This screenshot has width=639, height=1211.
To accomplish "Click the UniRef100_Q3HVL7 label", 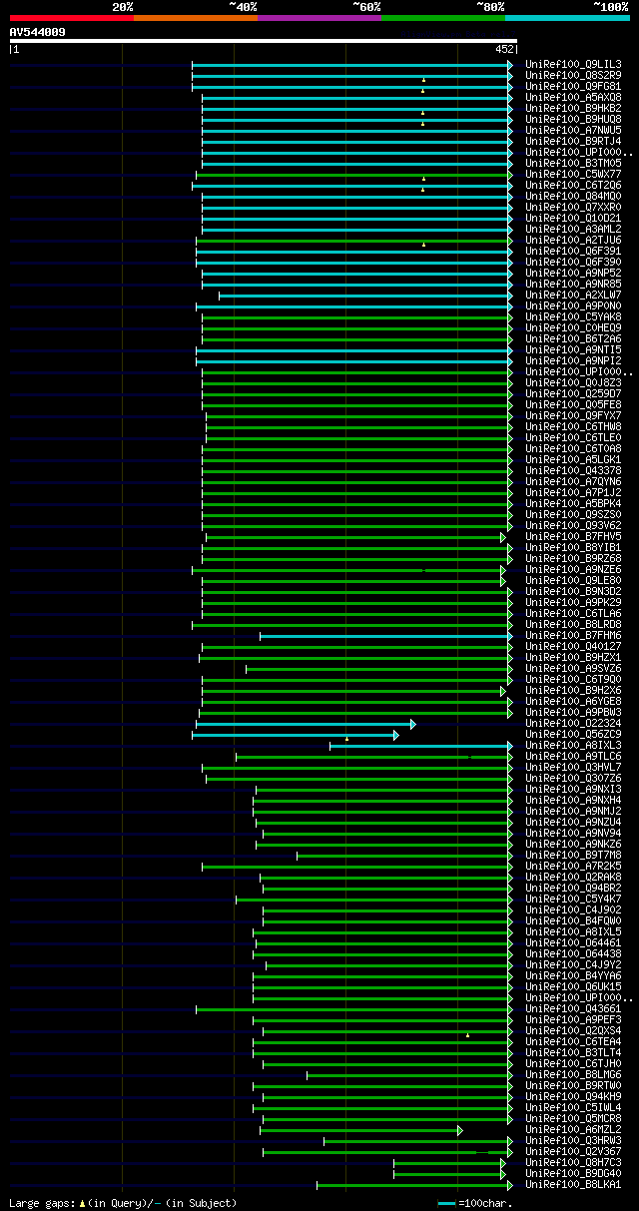I will (x=573, y=767).
